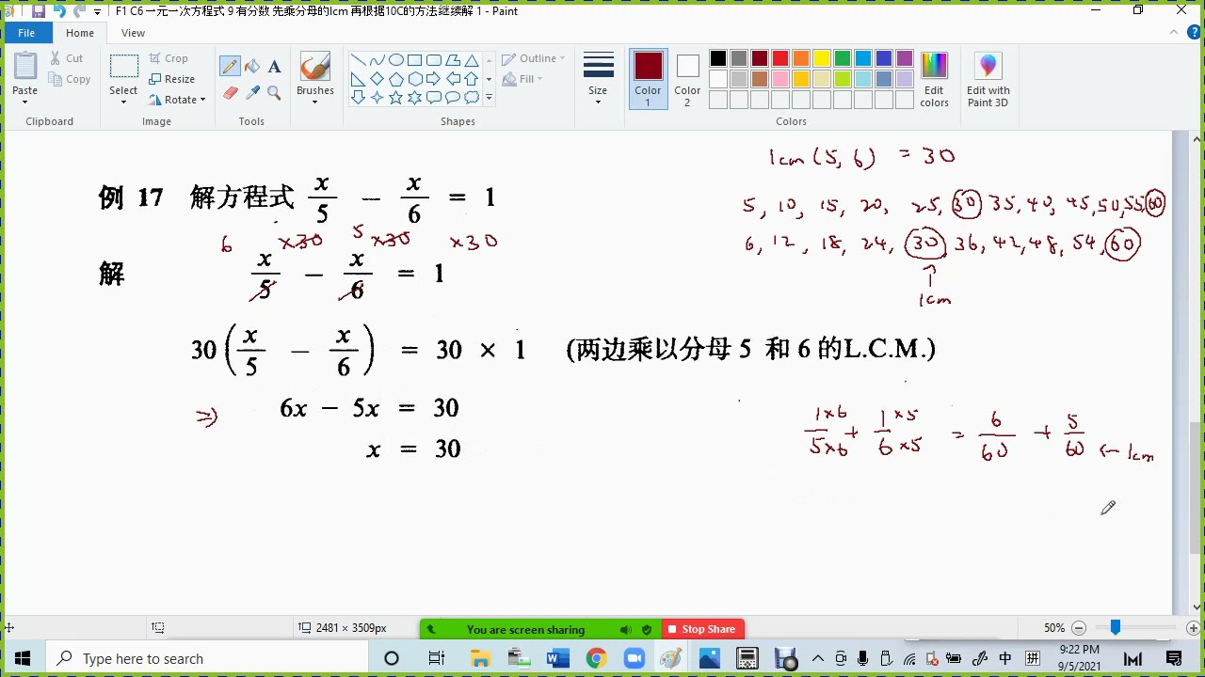The height and width of the screenshot is (677, 1205).
Task: Open the File menu
Action: point(26,33)
